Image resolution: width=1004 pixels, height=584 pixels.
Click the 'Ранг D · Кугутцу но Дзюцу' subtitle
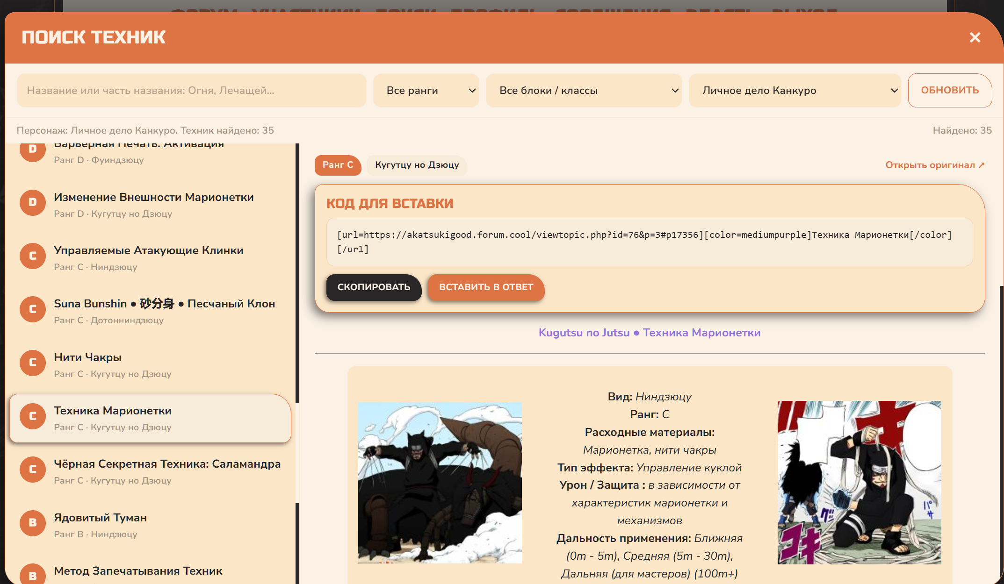point(113,214)
